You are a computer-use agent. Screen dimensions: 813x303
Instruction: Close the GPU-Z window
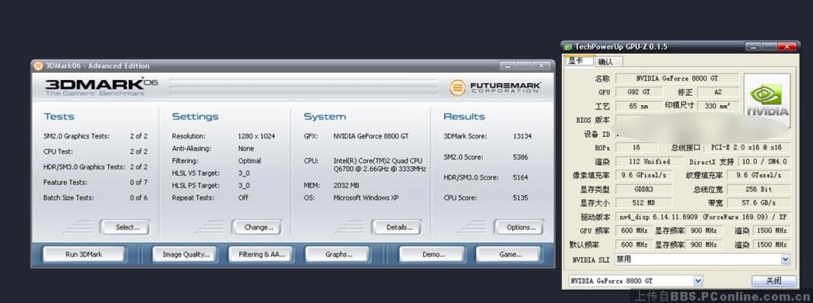786,47
